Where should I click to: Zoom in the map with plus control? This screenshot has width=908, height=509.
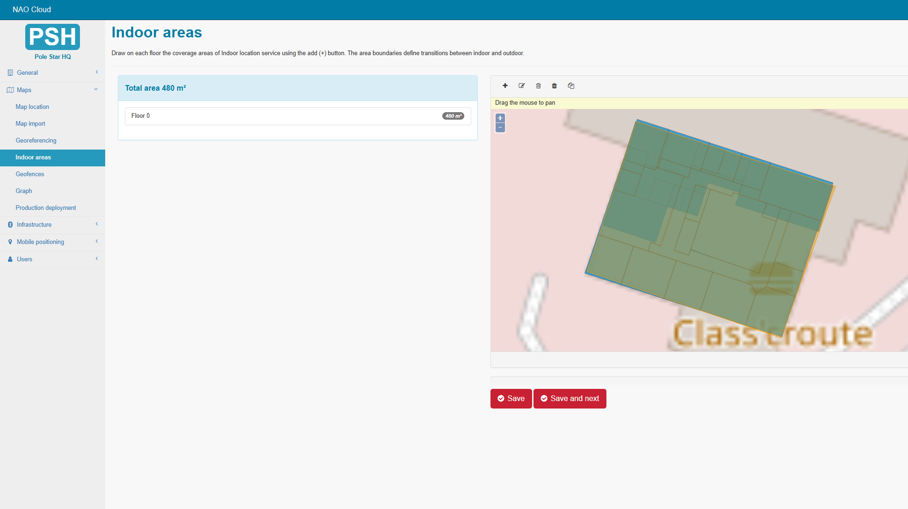(500, 118)
